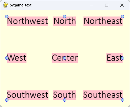This screenshot has width=130, height=107.
Task: Click the North text label
Action: tap(65, 21)
